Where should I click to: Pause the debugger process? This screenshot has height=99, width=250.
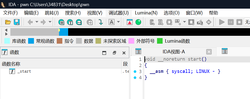tap(230, 22)
